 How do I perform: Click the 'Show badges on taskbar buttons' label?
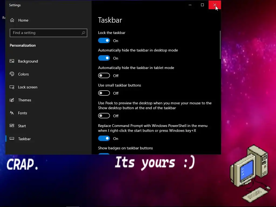point(125,148)
